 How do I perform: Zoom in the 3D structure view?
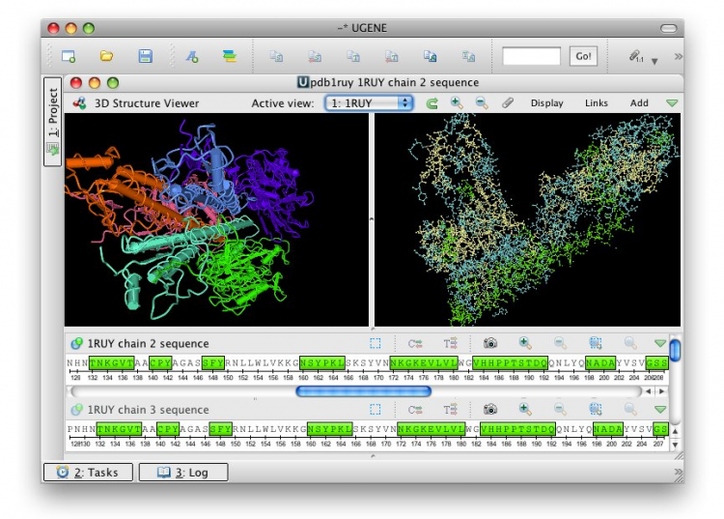pos(457,103)
